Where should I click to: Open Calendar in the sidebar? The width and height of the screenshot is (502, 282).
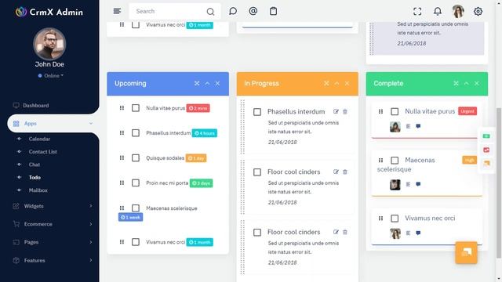point(39,139)
